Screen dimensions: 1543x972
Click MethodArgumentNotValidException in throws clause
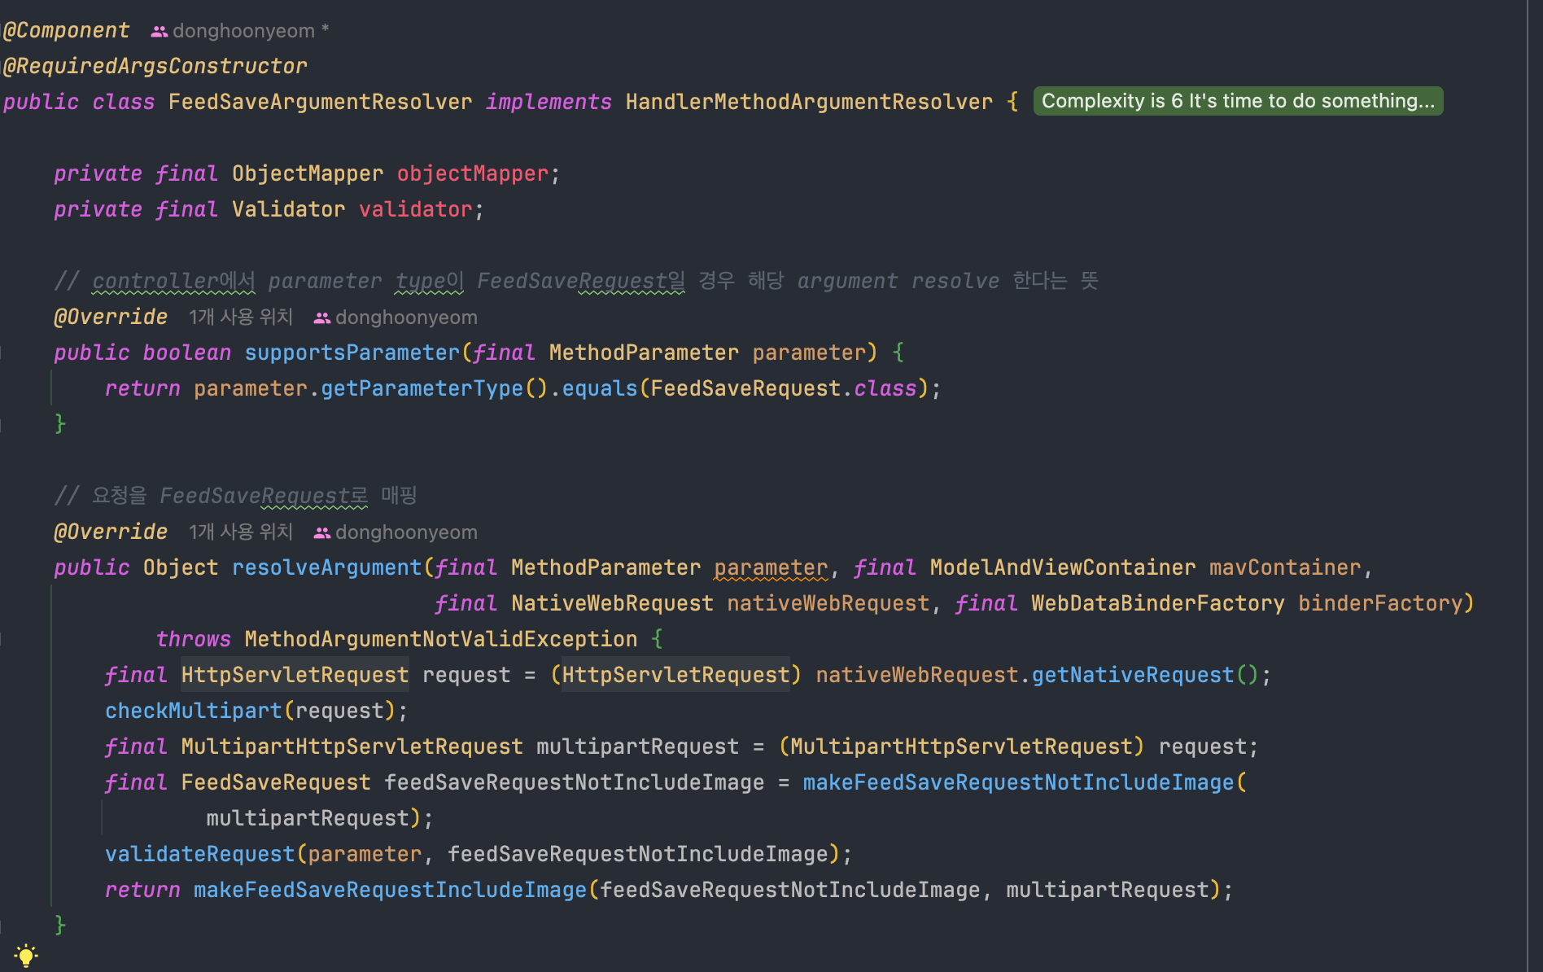pyautogui.click(x=440, y=639)
